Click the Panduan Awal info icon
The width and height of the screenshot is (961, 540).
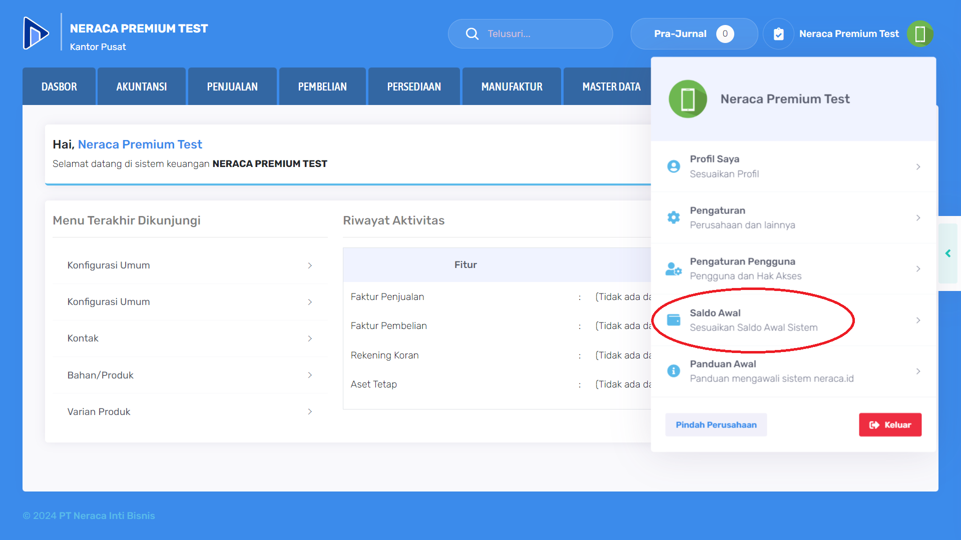click(x=674, y=371)
